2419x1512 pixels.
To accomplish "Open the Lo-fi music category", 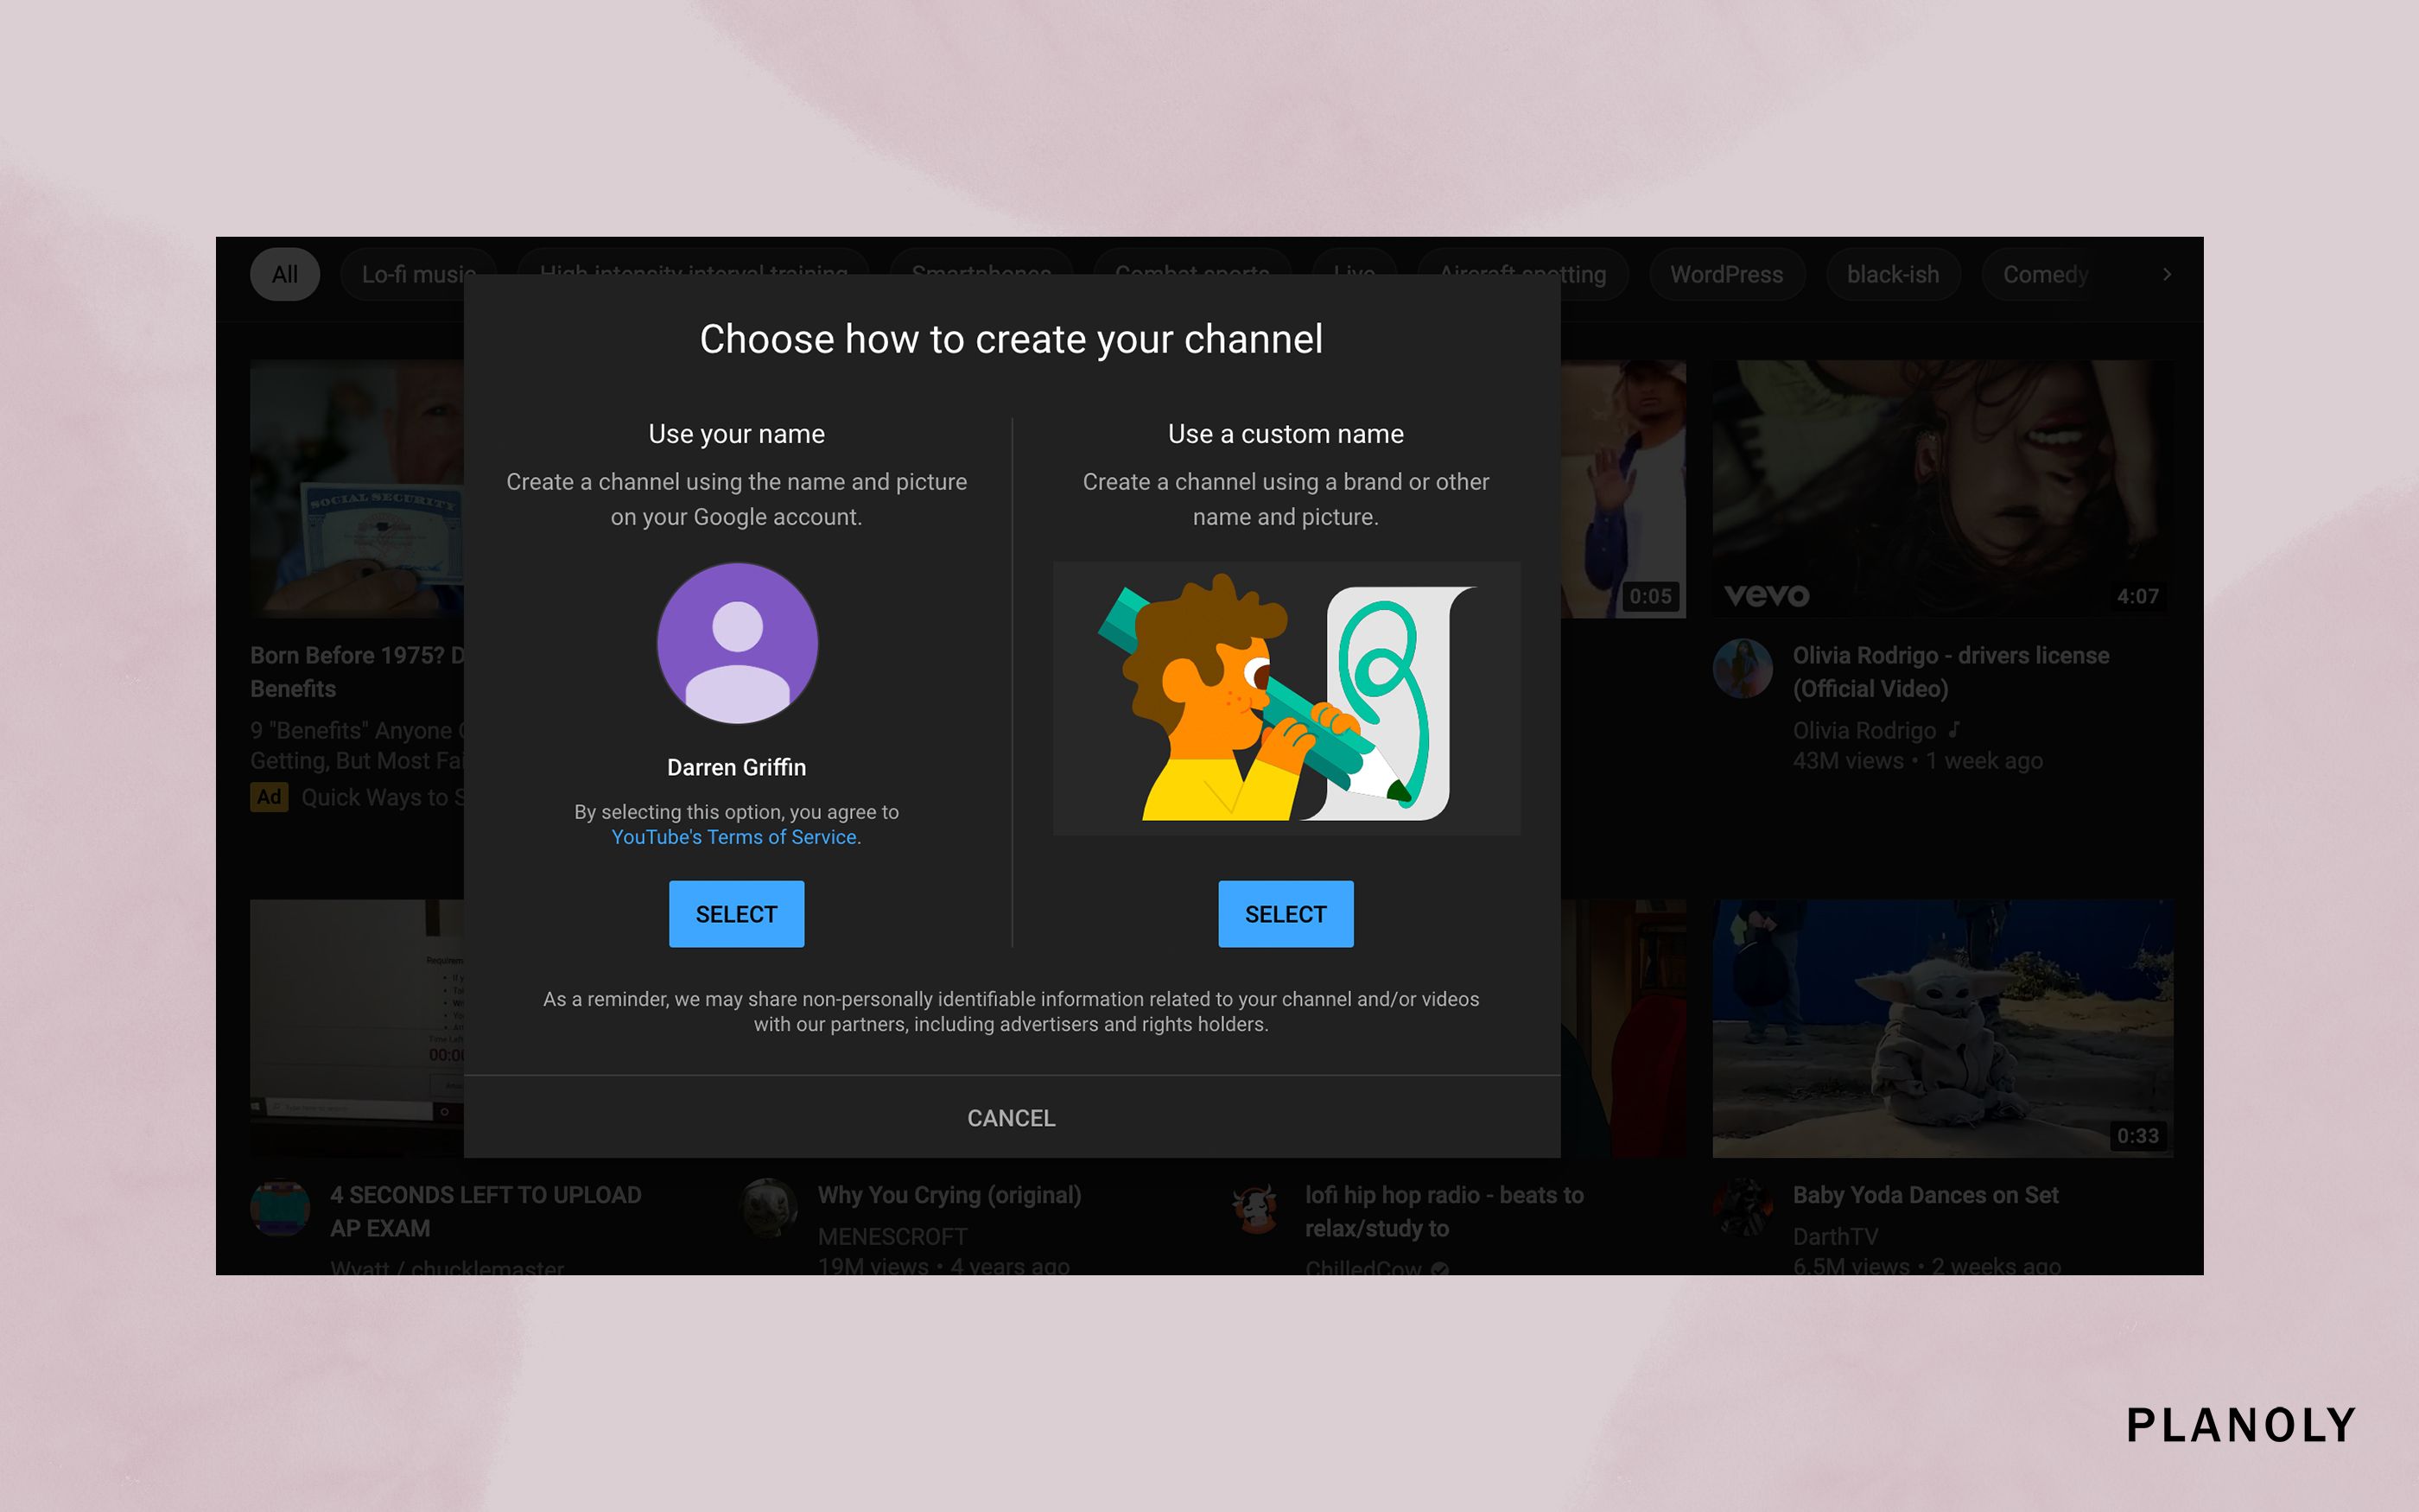I will click(416, 274).
